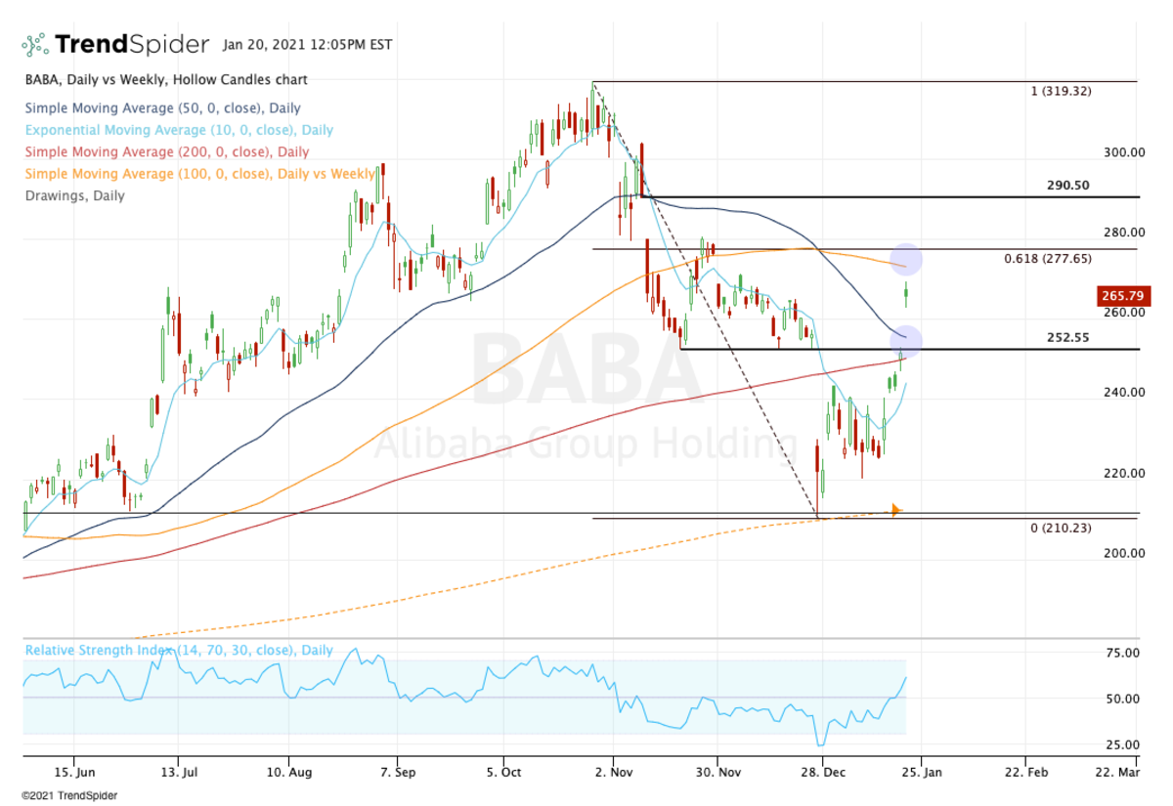The height and width of the screenshot is (806, 1173).
Task: Click the 220.00 price axis label
Action: (x=1123, y=473)
